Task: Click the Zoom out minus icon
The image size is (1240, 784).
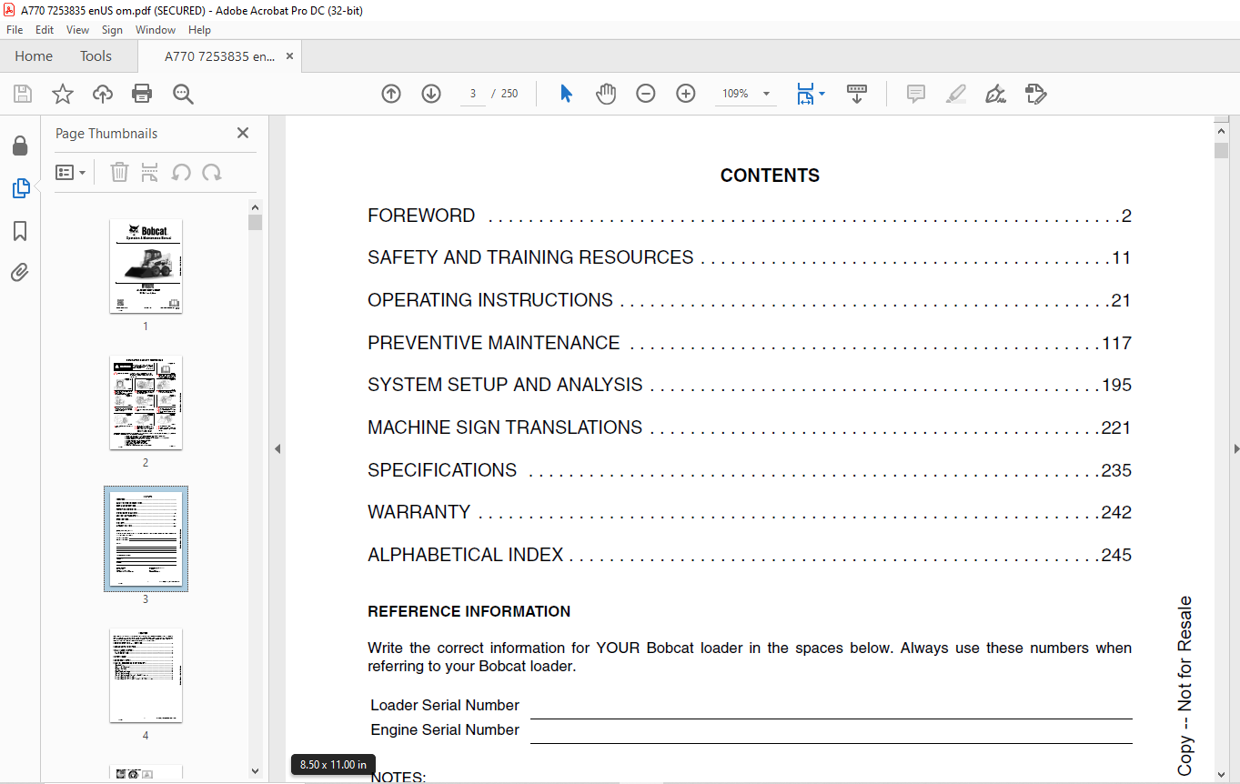Action: click(x=646, y=94)
